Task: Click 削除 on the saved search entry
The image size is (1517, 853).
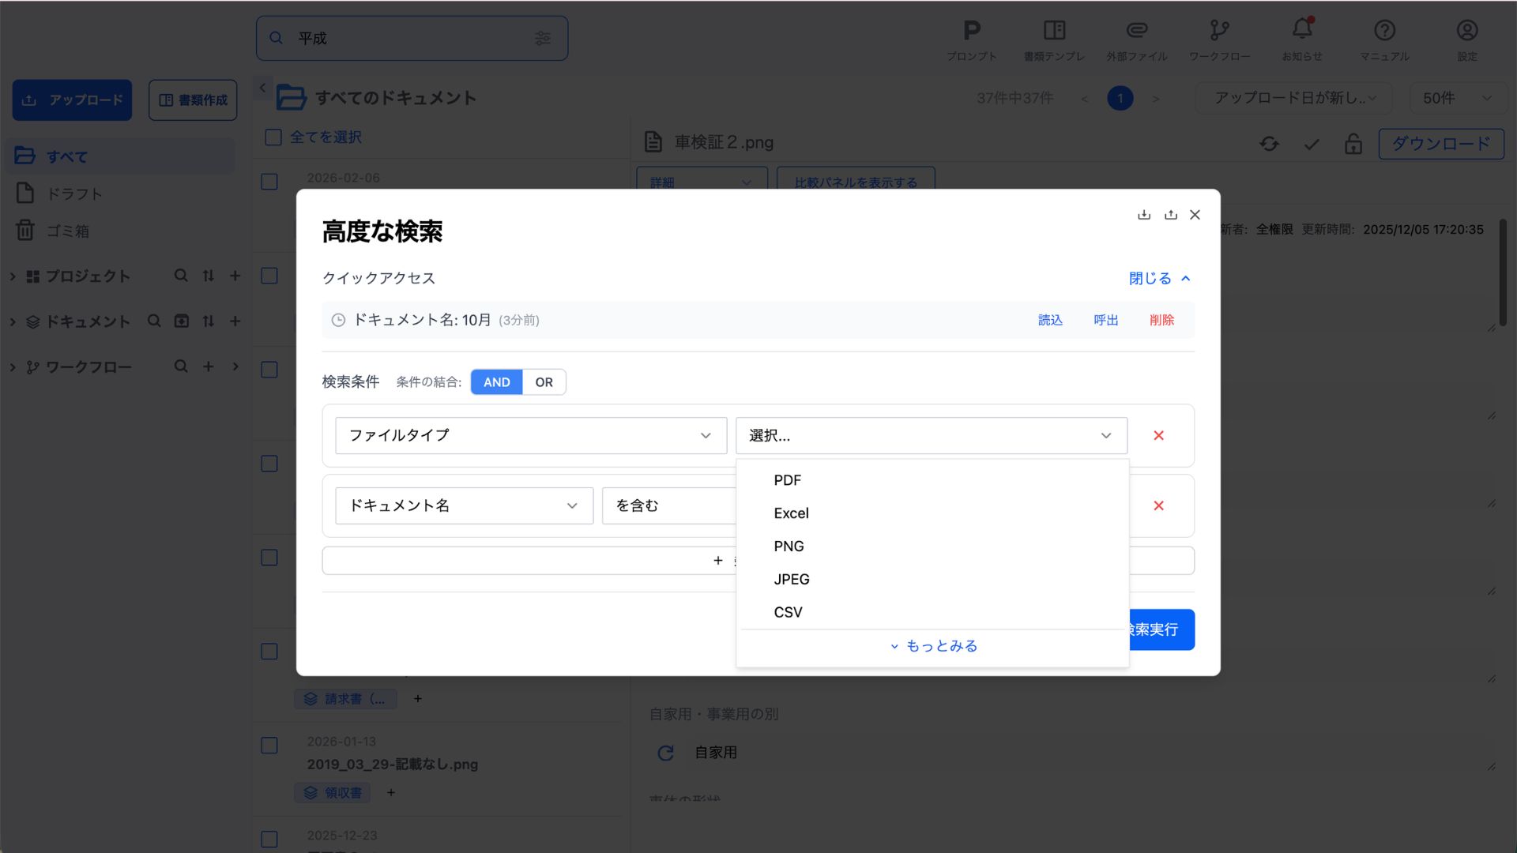Action: [1161, 320]
